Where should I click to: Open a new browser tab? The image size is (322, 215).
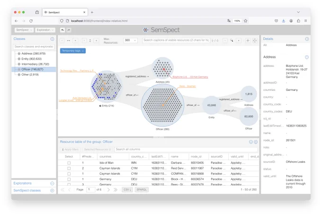92,12
